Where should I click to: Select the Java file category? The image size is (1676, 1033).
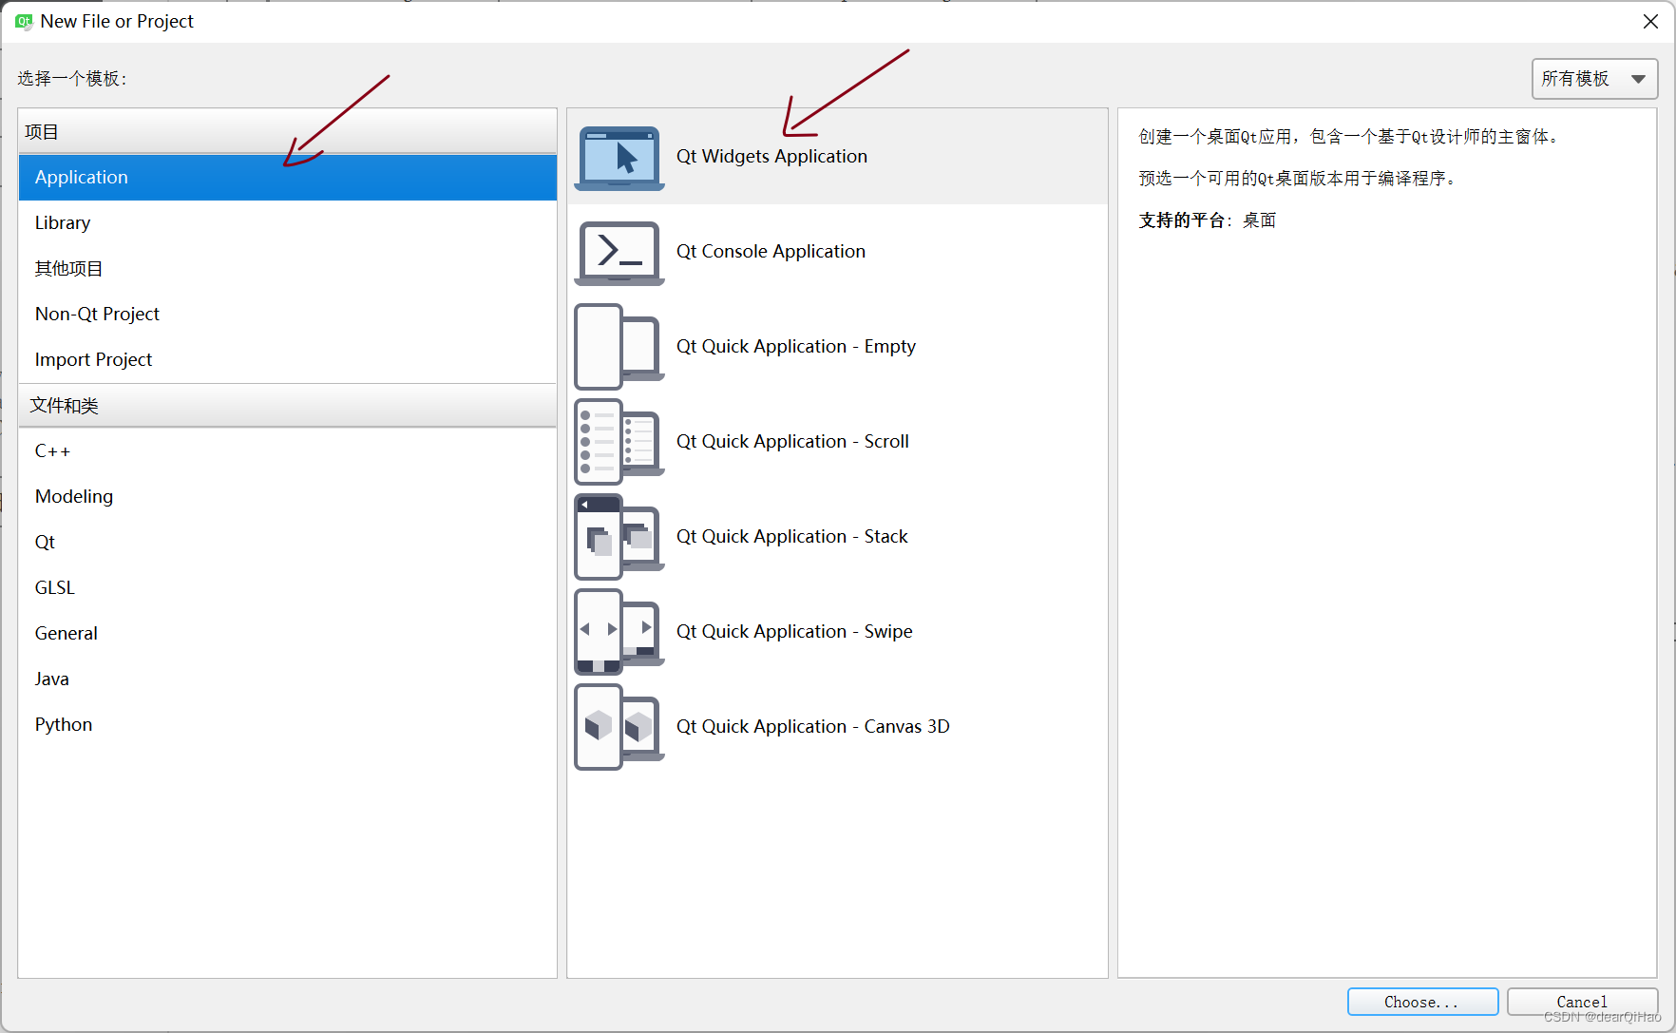pyautogui.click(x=287, y=679)
